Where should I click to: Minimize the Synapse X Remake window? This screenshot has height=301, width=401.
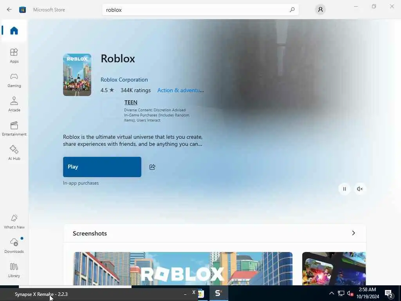[185, 294]
